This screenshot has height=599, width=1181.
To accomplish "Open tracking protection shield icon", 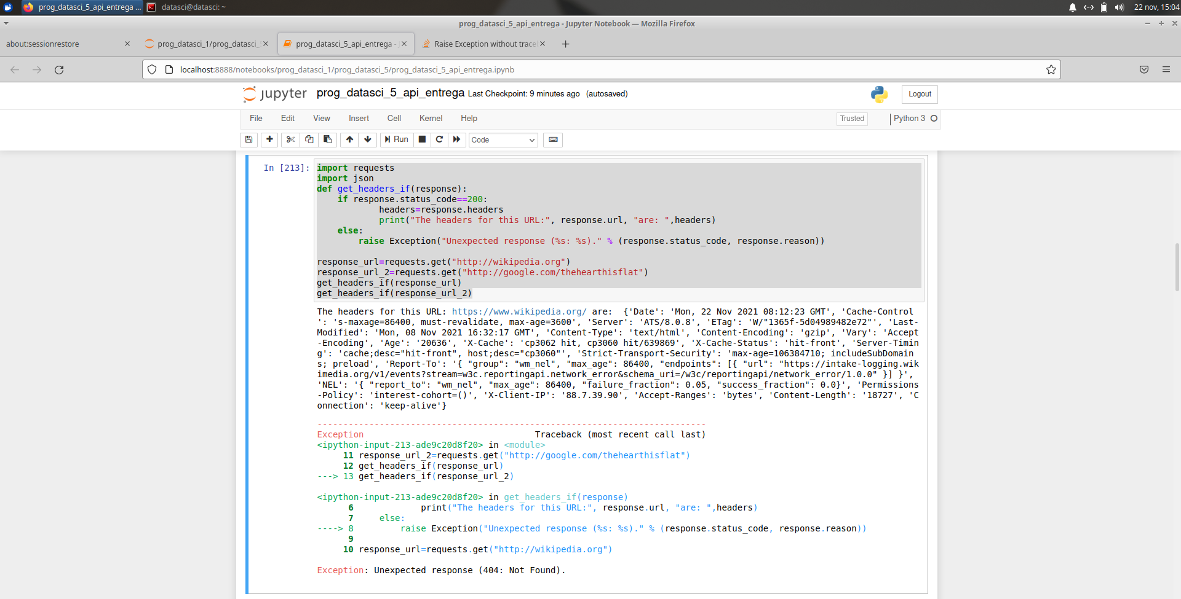I will tap(152, 69).
